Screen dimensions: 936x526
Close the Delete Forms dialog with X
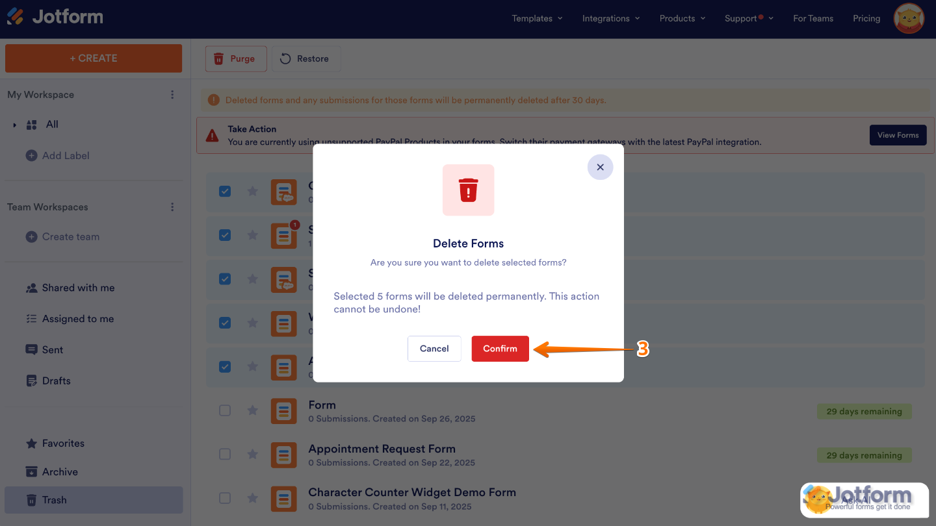600,167
